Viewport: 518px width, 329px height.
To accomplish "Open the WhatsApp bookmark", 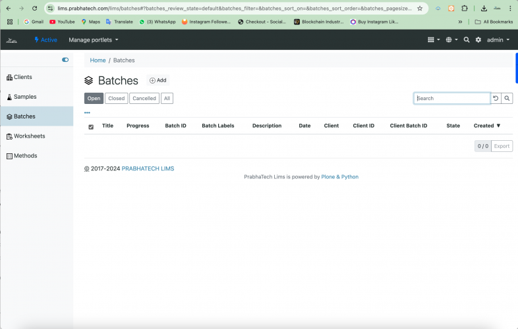I will pyautogui.click(x=158, y=22).
